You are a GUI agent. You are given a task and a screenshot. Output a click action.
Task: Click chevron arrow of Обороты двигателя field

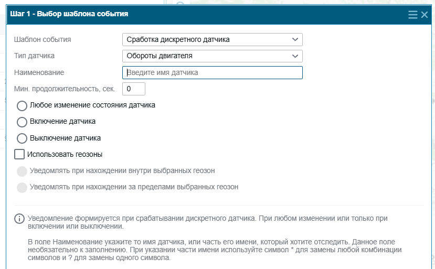295,56
